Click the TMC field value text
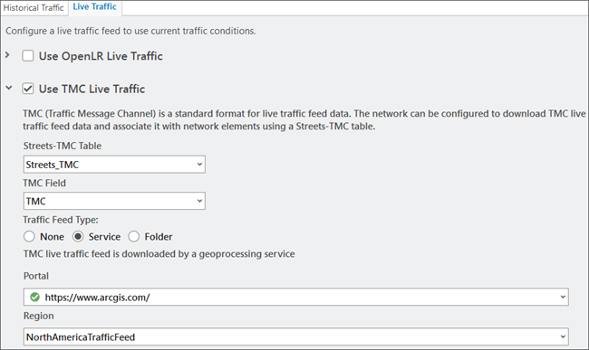Screen dimensions: 589x350 [35, 202]
